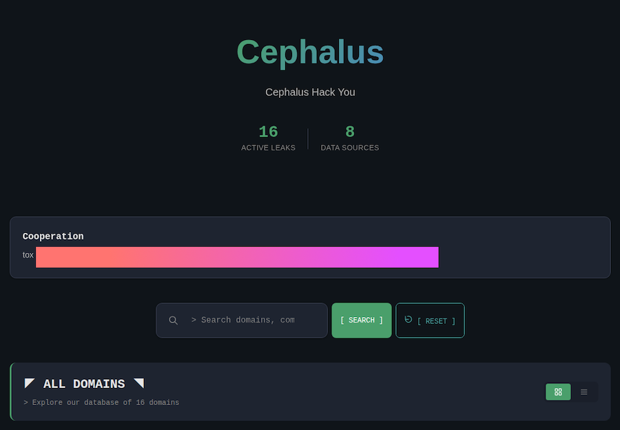Click the 16 Active Leaks counter
The image size is (620, 430).
click(268, 132)
